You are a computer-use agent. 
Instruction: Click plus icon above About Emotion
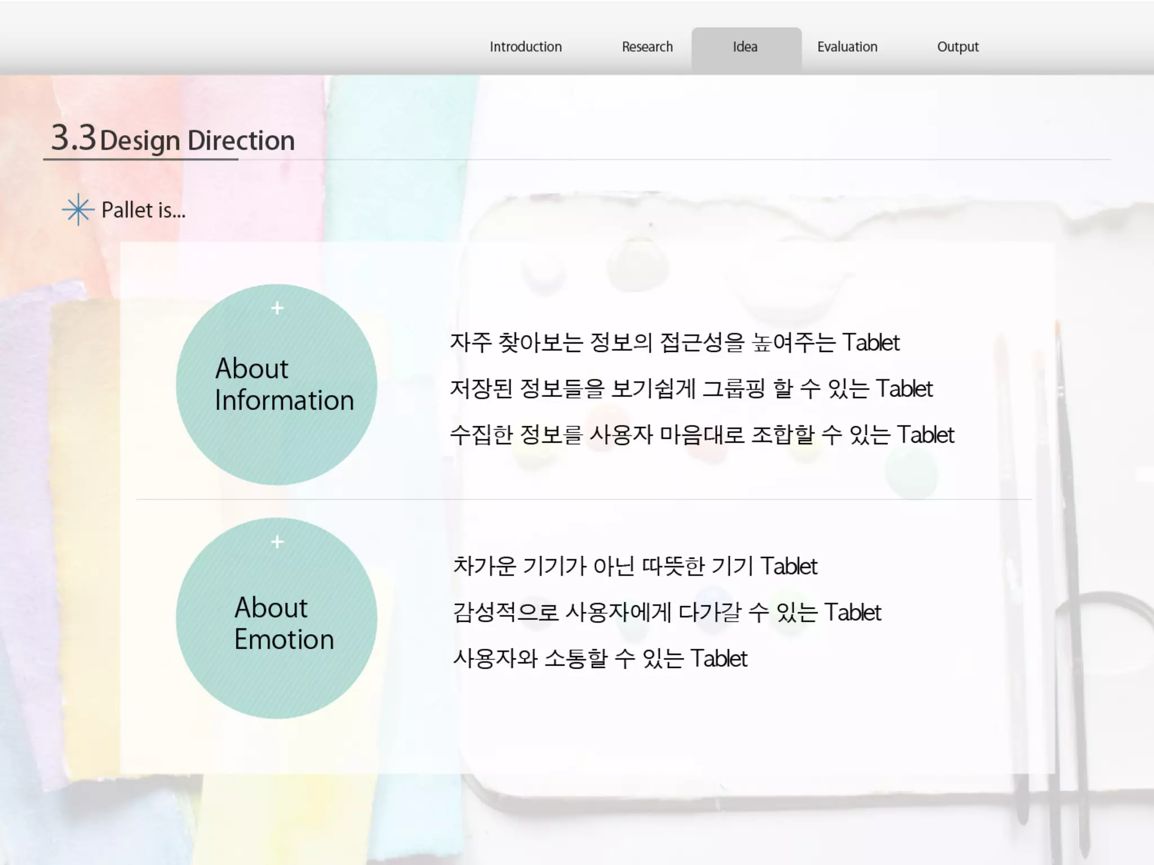tap(277, 542)
